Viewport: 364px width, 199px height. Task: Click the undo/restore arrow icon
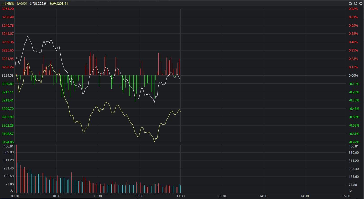click(350, 3)
